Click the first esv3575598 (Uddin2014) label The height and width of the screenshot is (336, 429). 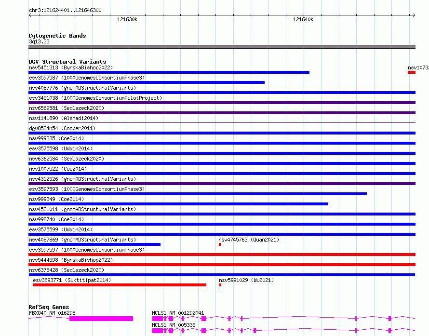click(61, 148)
